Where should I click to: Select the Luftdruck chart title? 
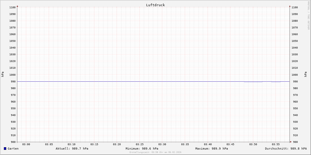[x=155, y=5]
